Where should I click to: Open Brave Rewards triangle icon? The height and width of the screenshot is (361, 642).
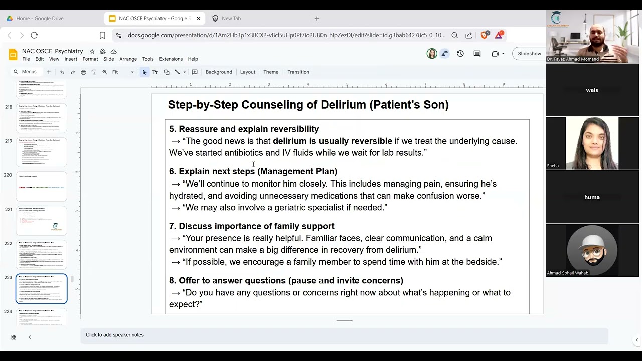coord(499,35)
